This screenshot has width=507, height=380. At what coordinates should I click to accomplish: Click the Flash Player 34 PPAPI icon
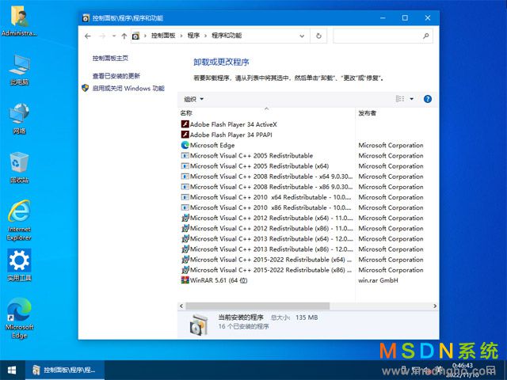pyautogui.click(x=185, y=135)
